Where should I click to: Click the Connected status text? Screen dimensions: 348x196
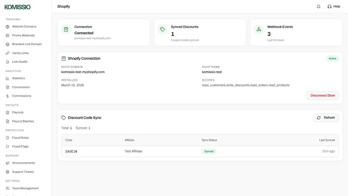(x=84, y=33)
